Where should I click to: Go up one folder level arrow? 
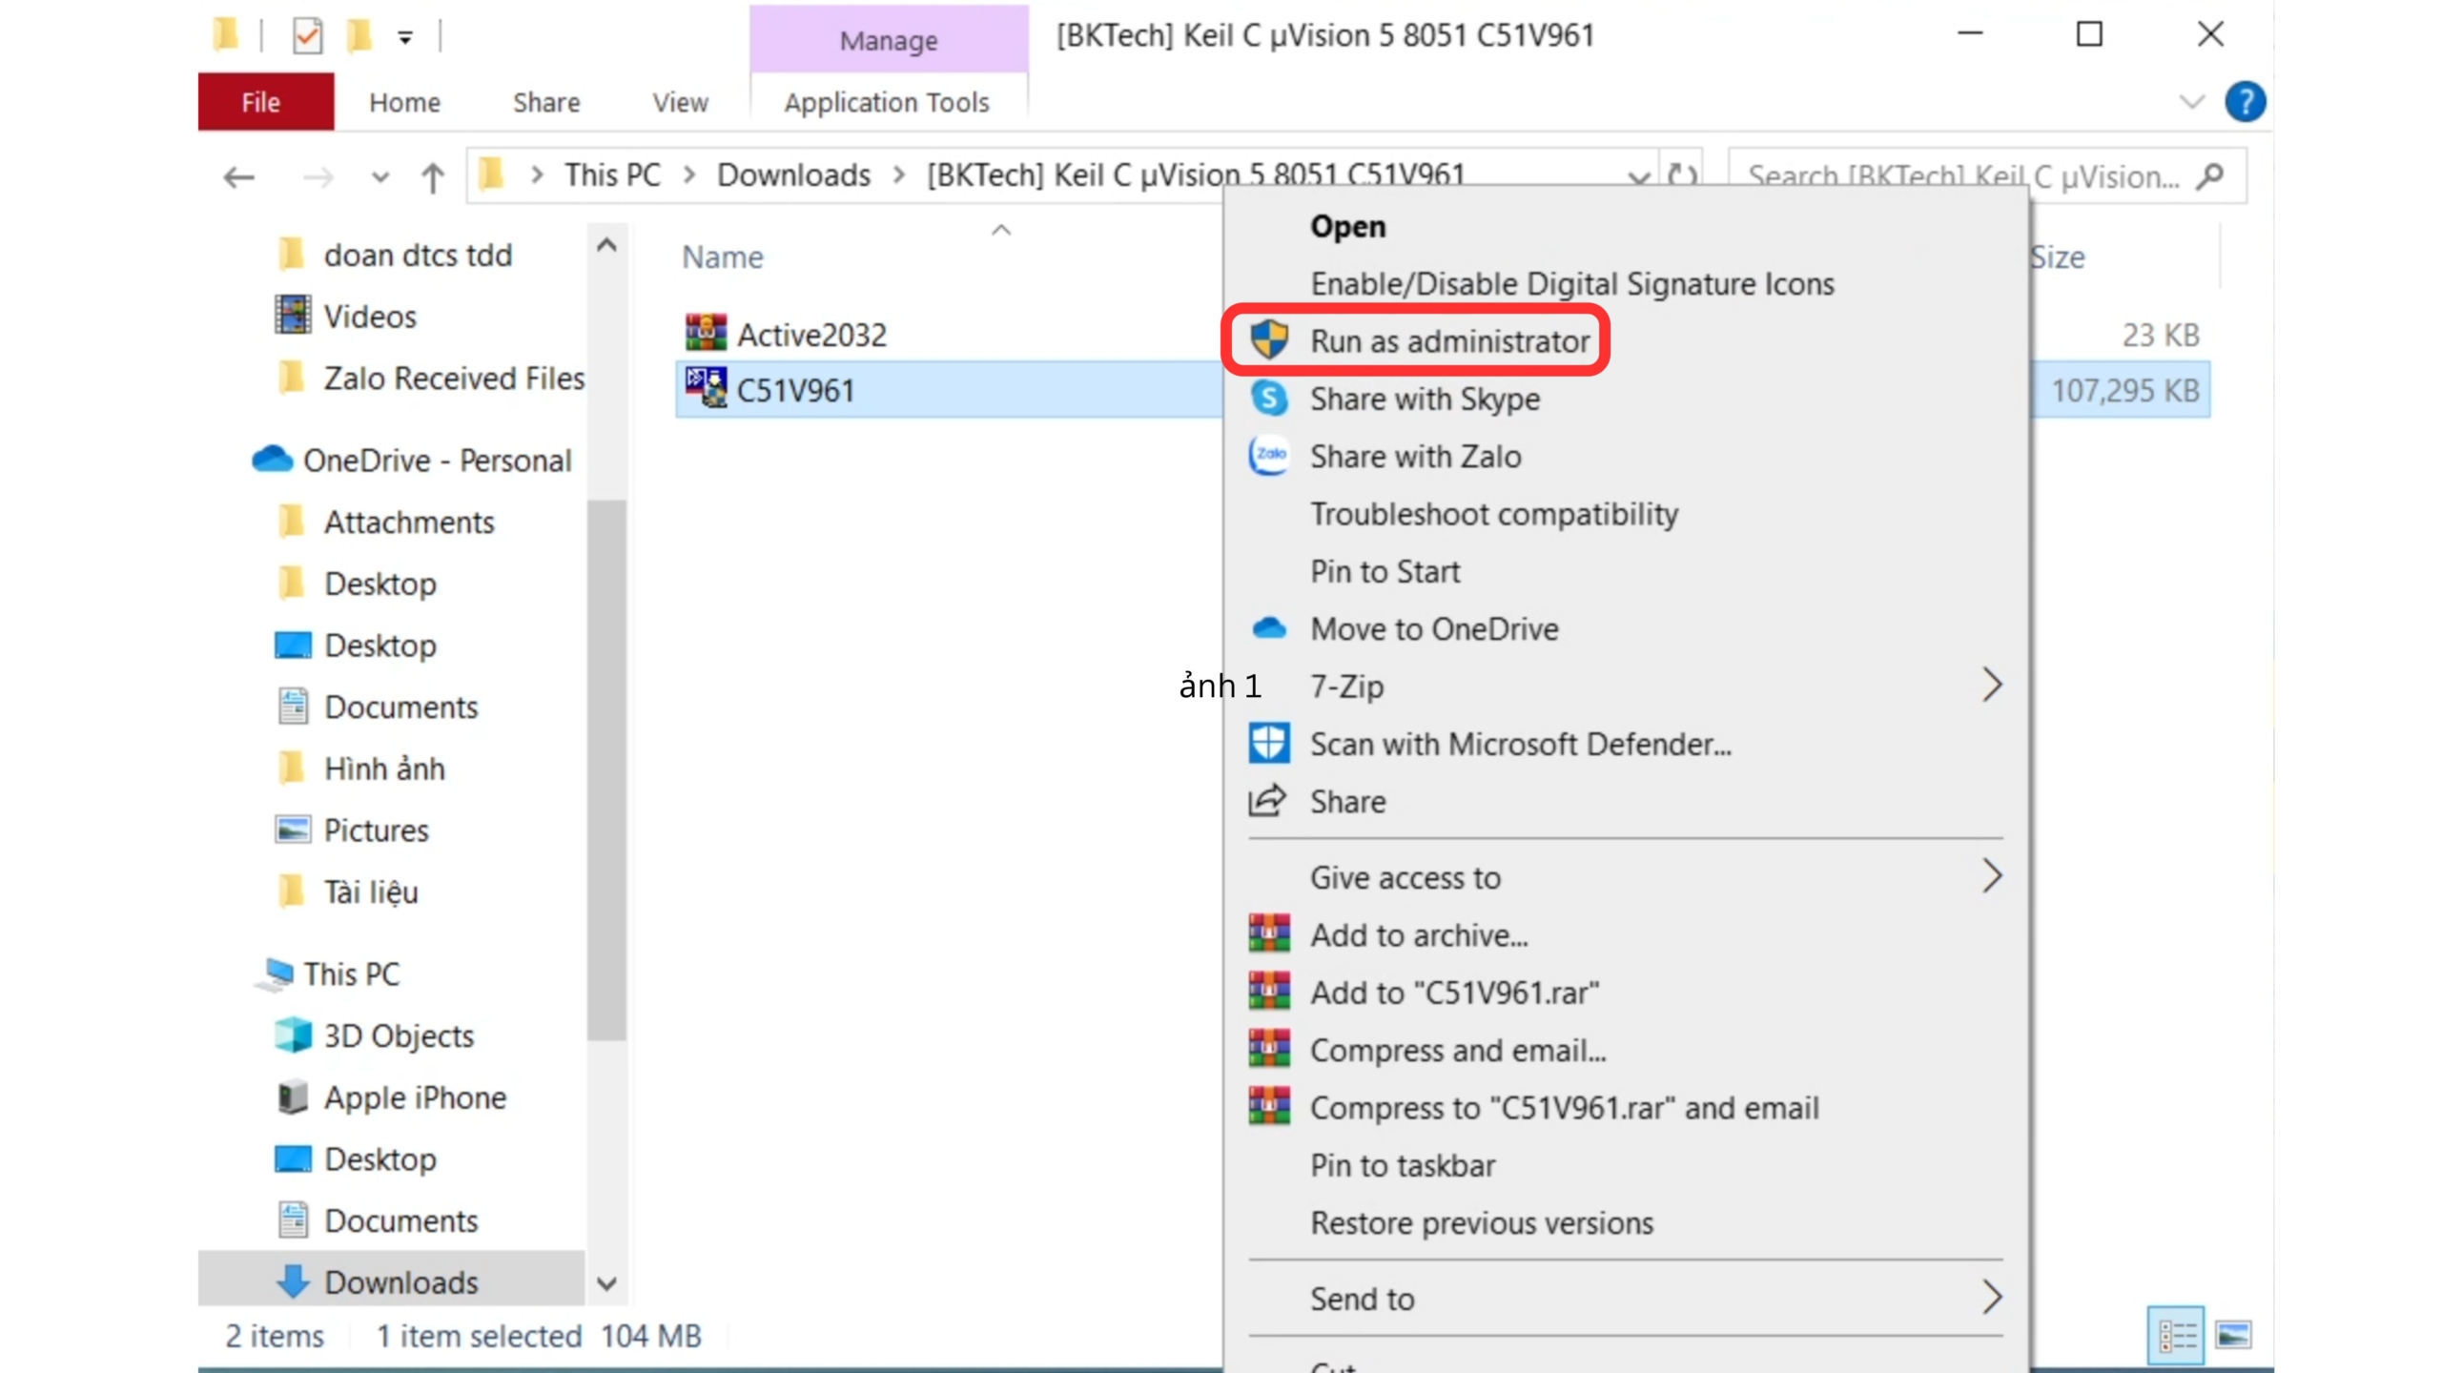[433, 177]
